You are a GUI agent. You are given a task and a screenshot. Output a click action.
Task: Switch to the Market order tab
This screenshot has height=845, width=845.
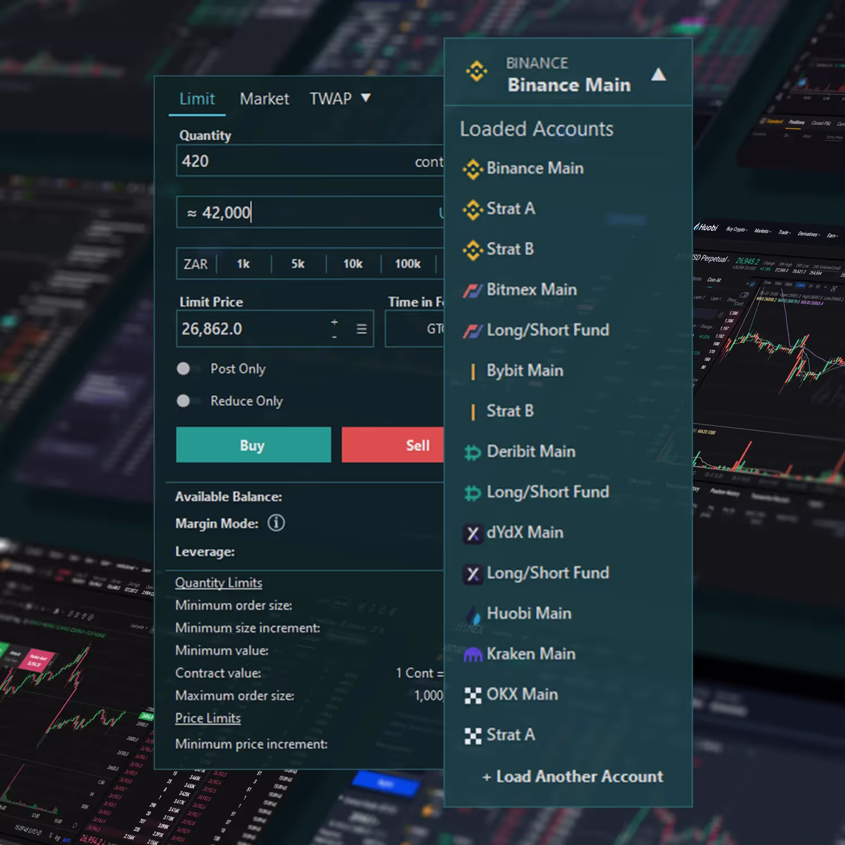tap(264, 99)
